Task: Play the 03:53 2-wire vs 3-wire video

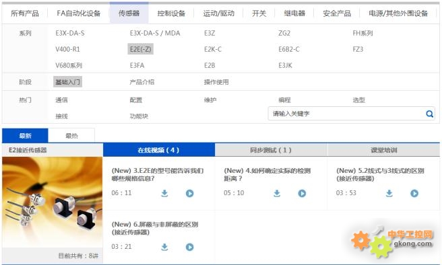Action: 414,193
